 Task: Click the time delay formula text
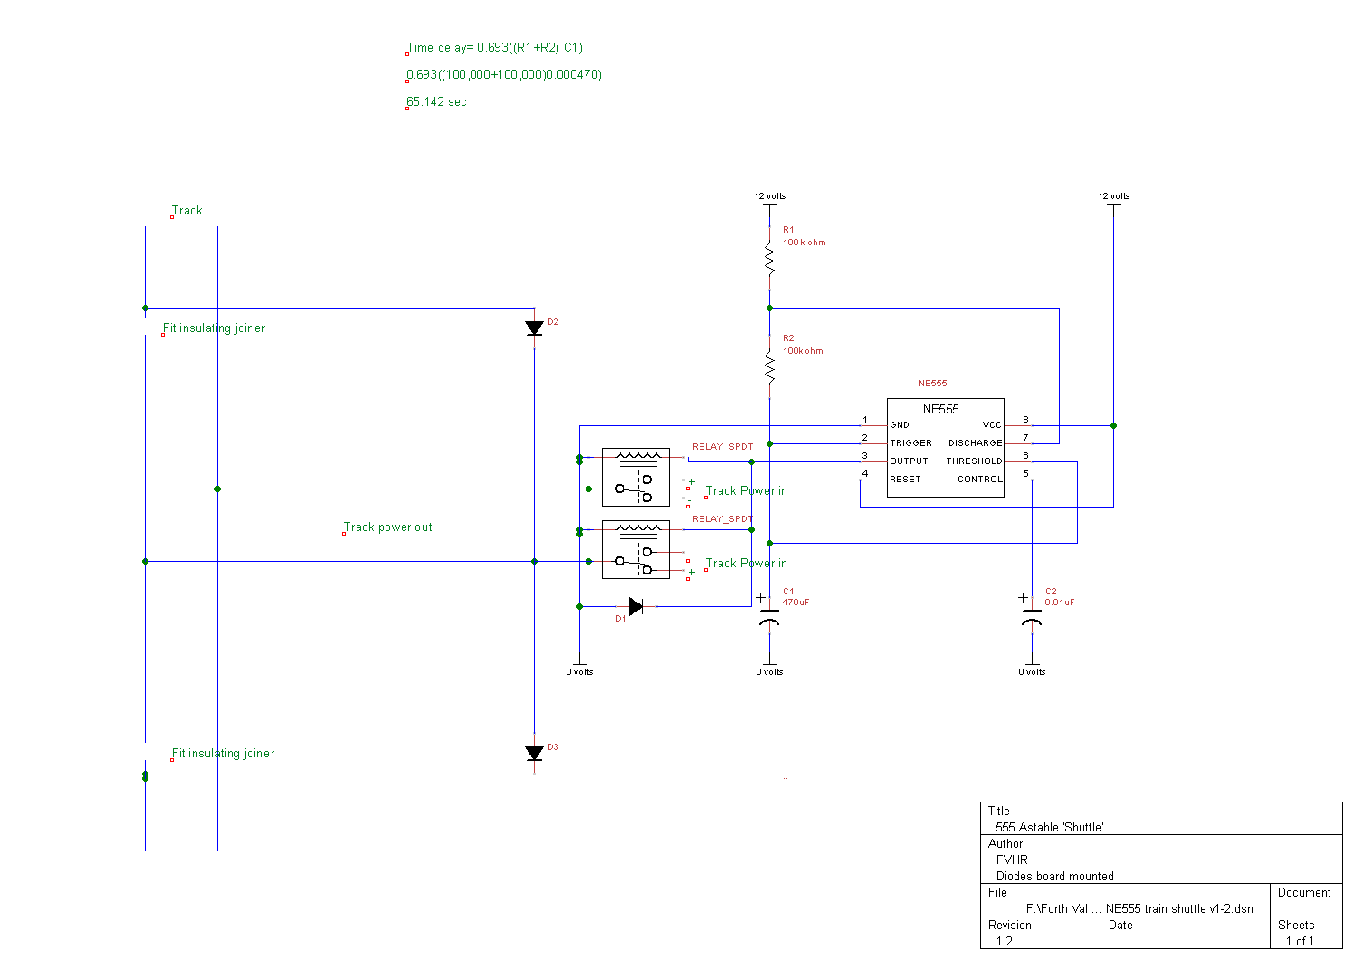coord(495,47)
